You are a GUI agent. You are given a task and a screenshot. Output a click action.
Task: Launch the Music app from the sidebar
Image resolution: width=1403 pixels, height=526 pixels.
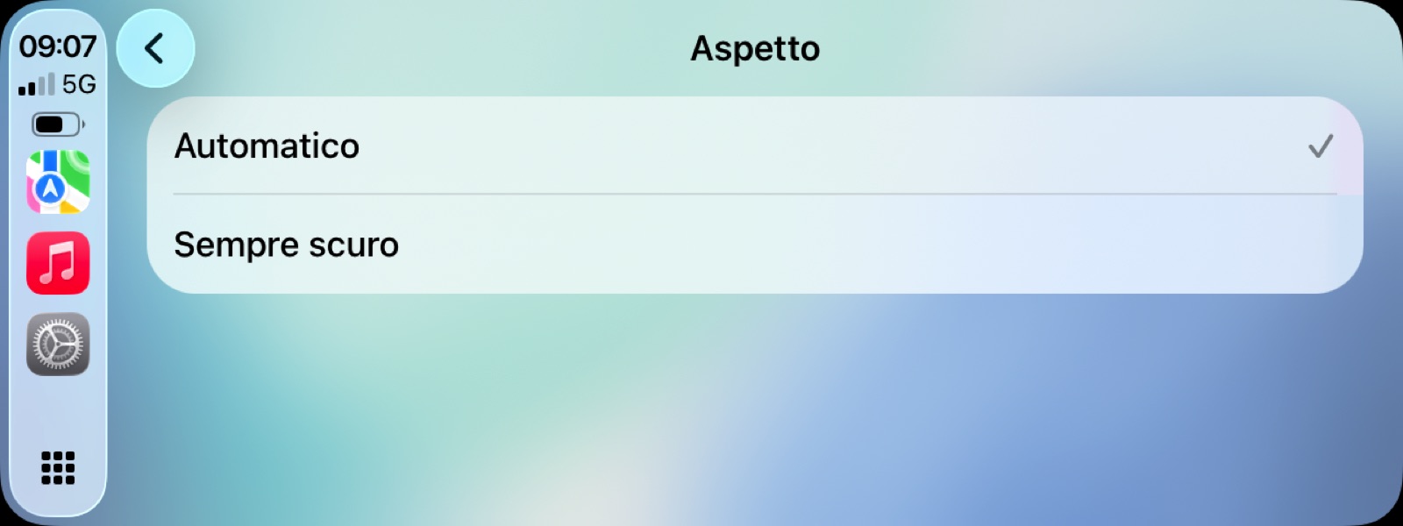(58, 263)
